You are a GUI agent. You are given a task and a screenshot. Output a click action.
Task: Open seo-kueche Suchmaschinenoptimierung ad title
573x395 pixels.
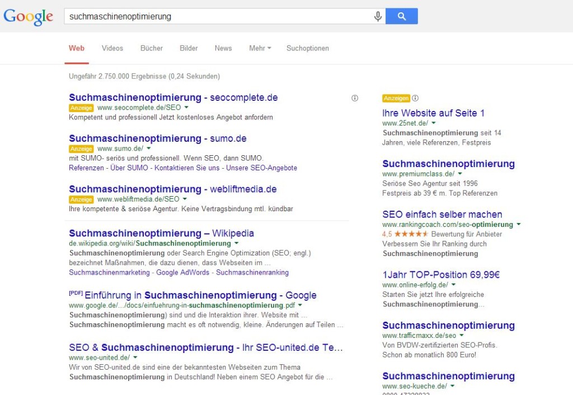[x=448, y=376]
